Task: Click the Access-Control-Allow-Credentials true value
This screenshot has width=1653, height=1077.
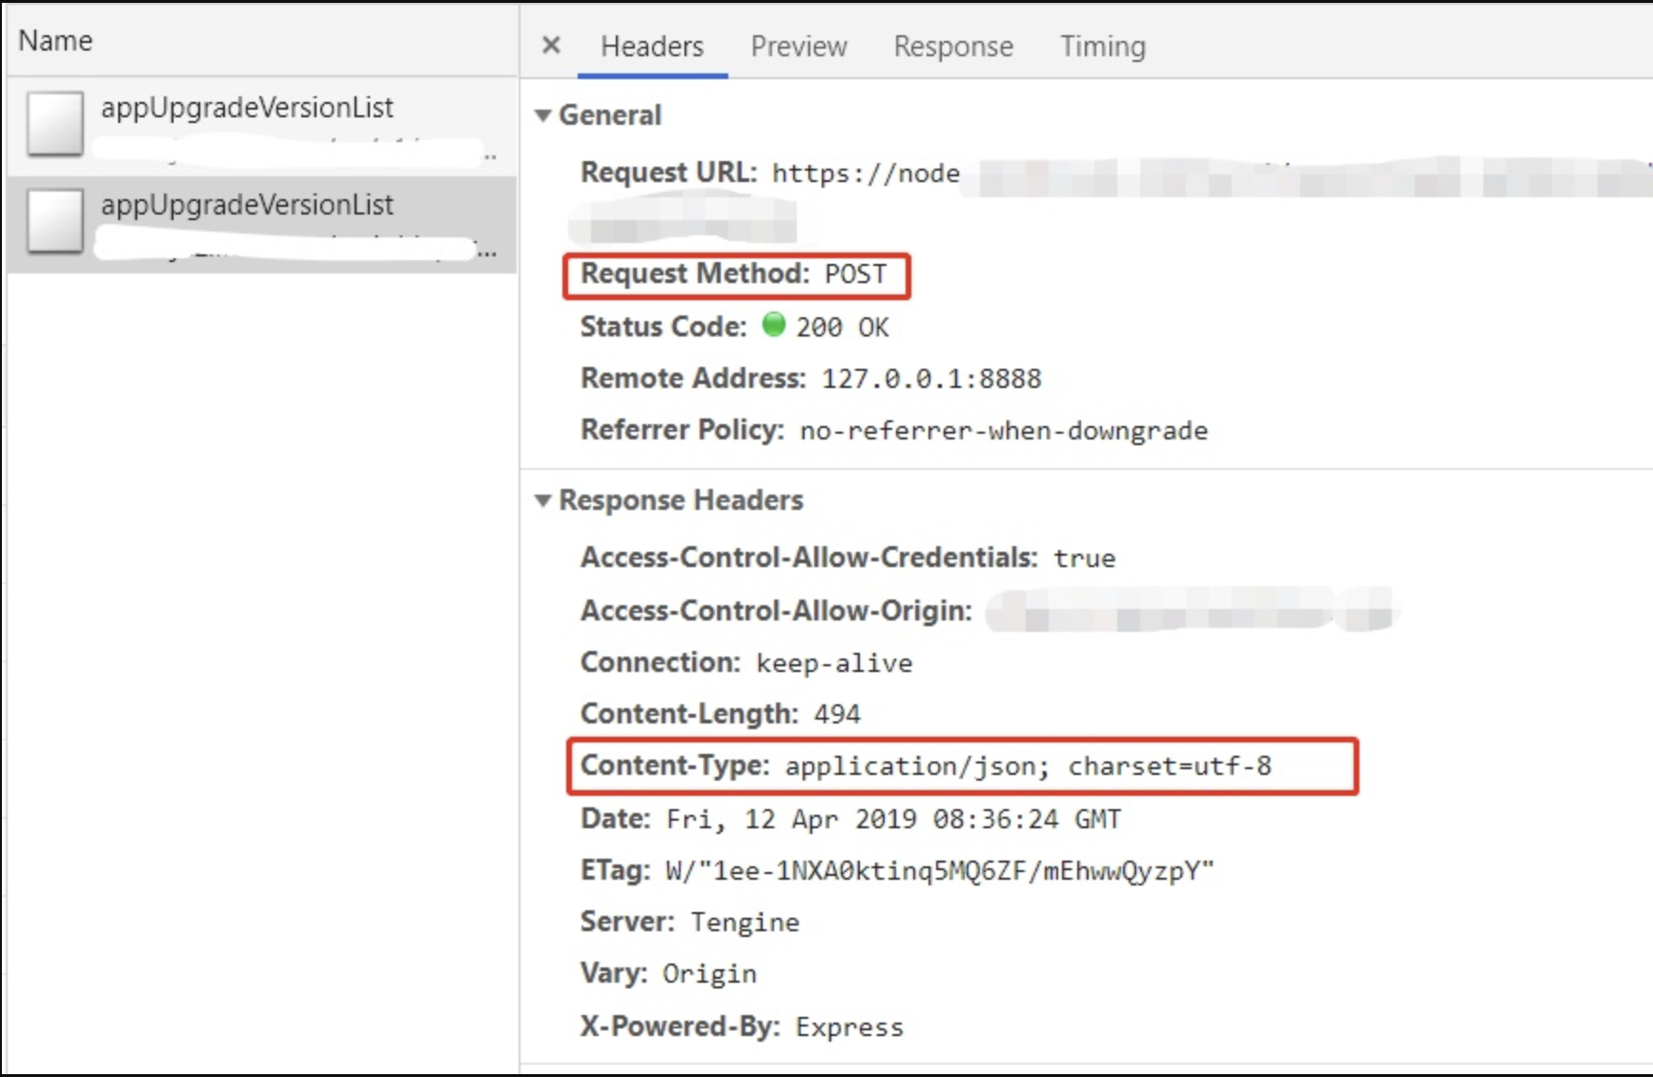Action: pyautogui.click(x=1084, y=559)
